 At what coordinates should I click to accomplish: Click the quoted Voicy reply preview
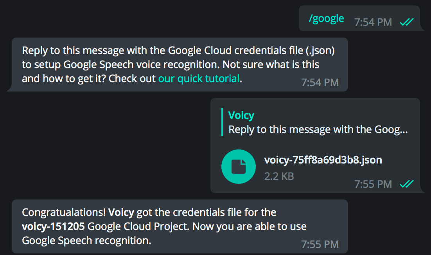(315, 122)
